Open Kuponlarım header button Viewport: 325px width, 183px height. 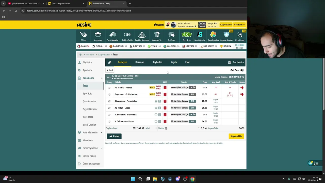pyautogui.click(x=226, y=25)
